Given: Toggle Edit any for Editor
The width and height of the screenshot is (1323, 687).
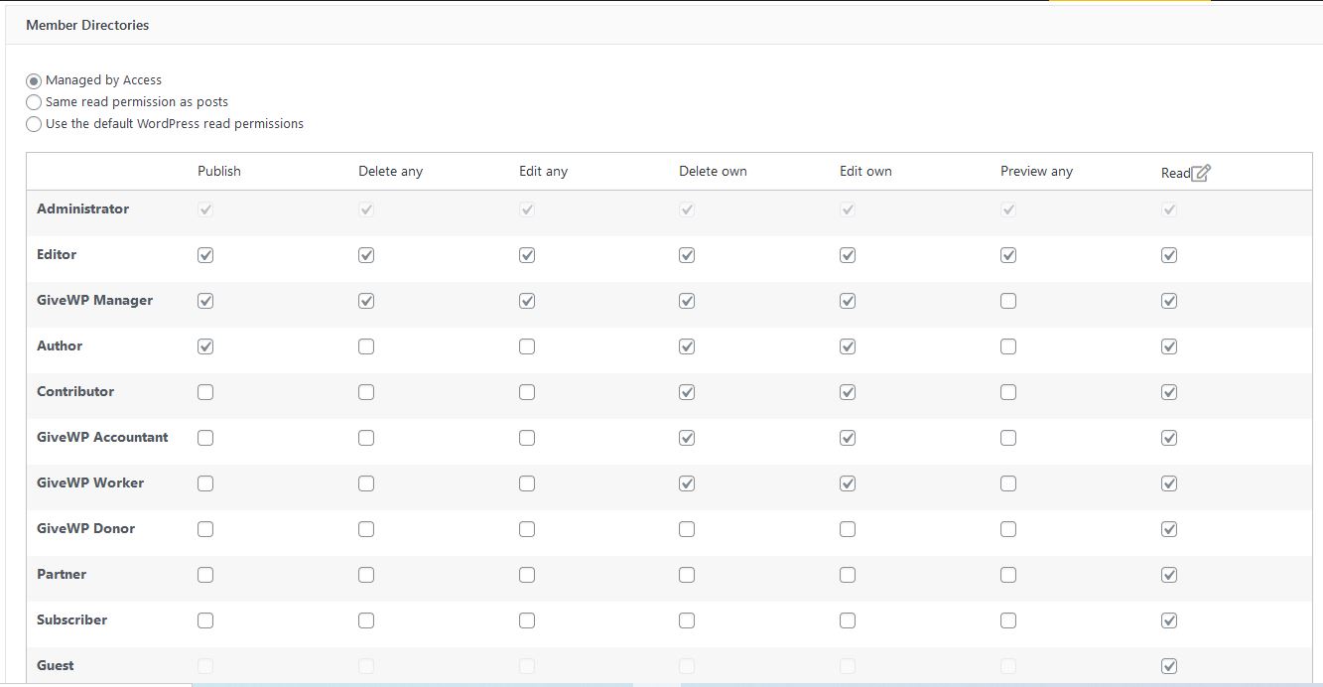Looking at the screenshot, I should click(x=527, y=255).
